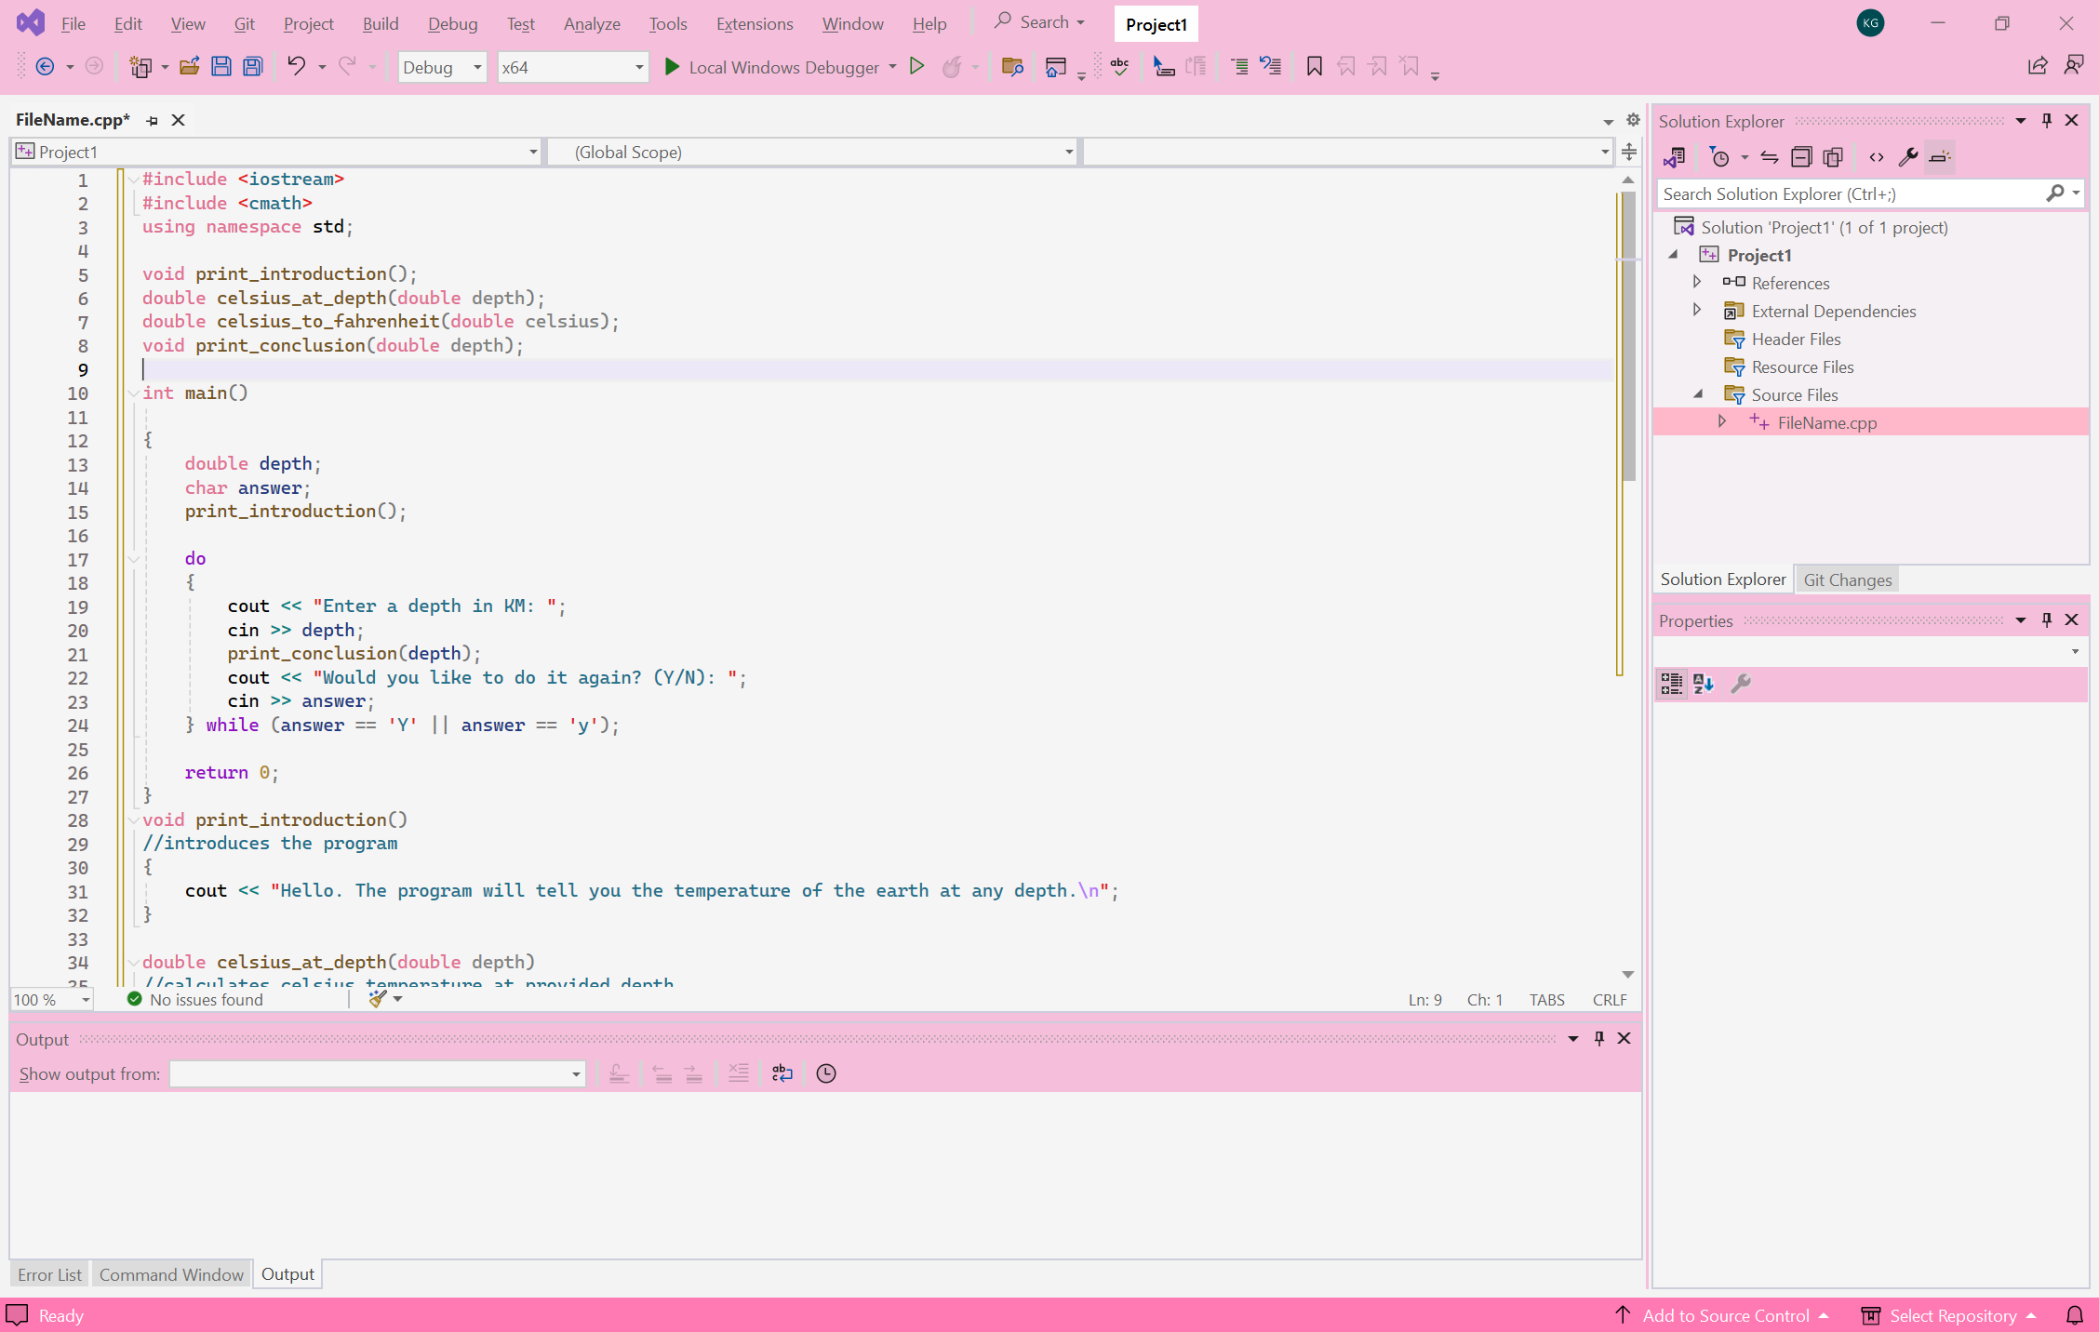Open the Properties tool in Solution Explorer
Viewport: 2099px width, 1332px height.
pos(1908,157)
